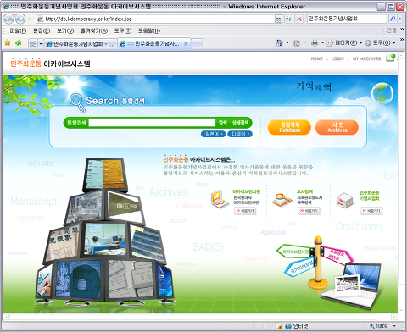Click the browser search box field
The height and width of the screenshot is (332, 407).
pyautogui.click(x=347, y=19)
